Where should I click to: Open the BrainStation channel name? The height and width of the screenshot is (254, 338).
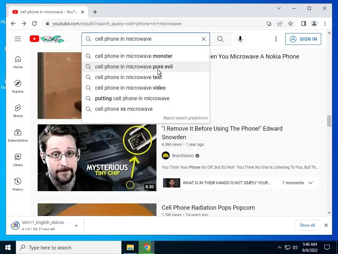click(183, 156)
